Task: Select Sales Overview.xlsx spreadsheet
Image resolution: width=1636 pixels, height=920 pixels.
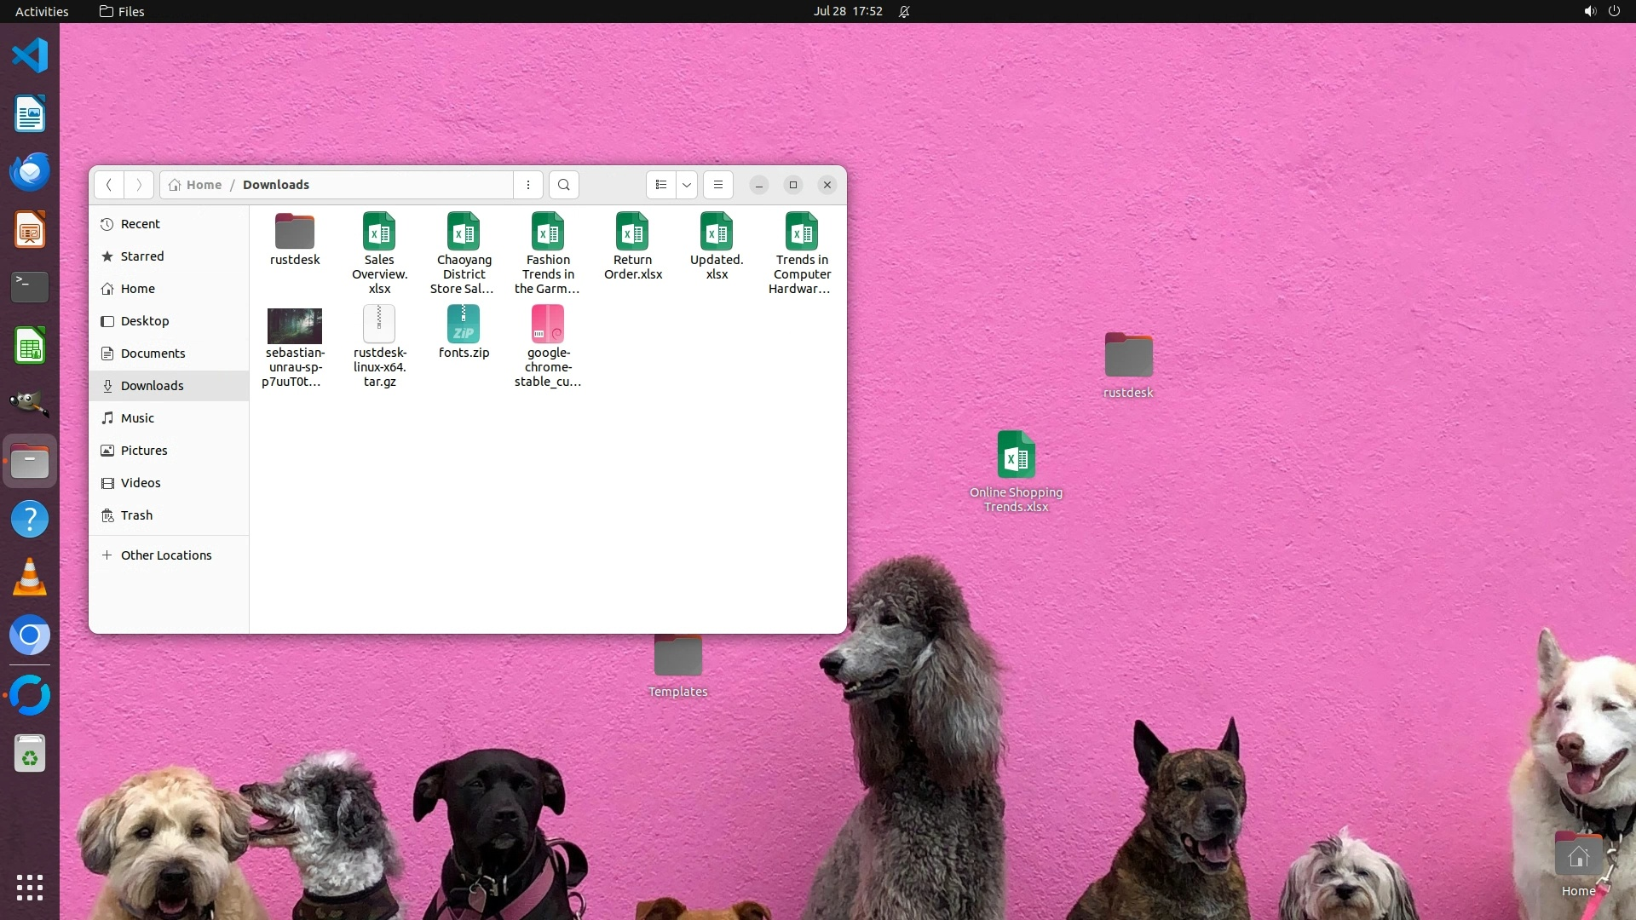Action: (379, 232)
